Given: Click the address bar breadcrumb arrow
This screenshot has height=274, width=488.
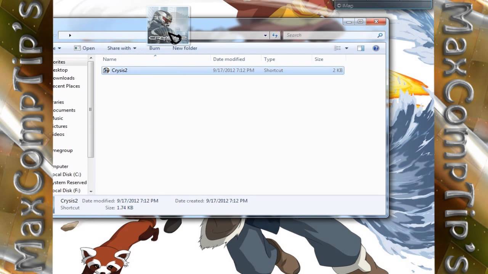Looking at the screenshot, I should (70, 35).
